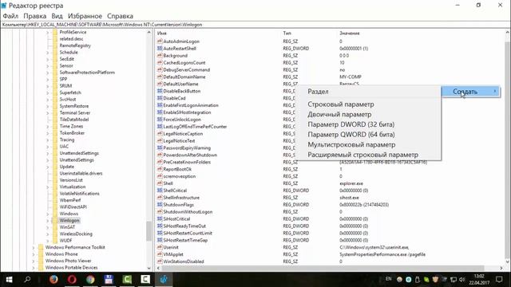Expand the Windows Phone key
This screenshot has width=511, height=287.
click(x=34, y=254)
